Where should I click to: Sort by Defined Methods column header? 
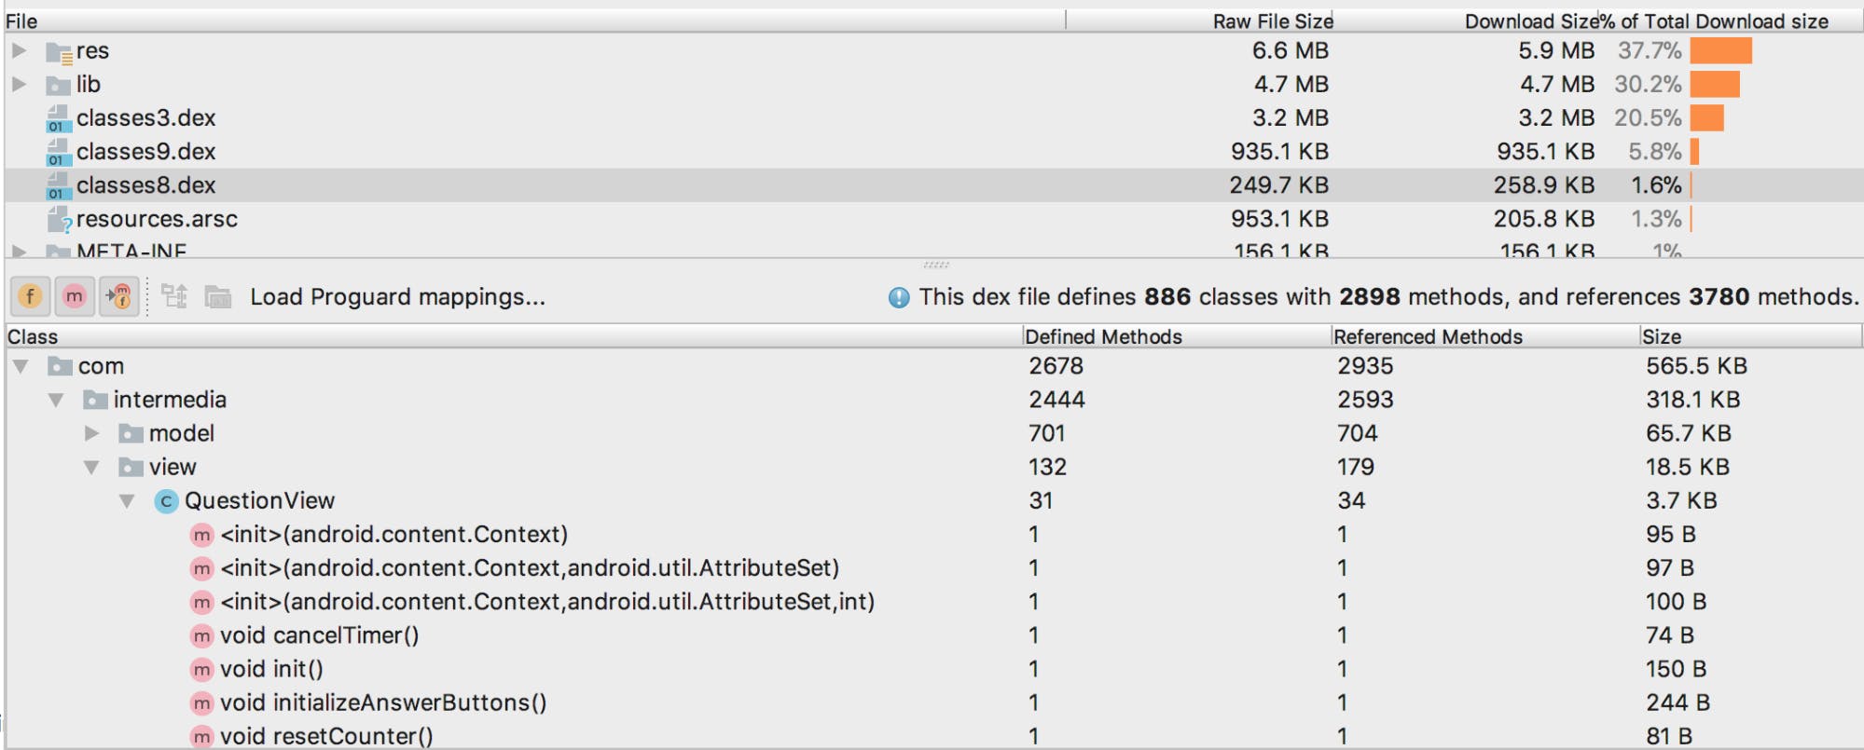coord(1103,336)
